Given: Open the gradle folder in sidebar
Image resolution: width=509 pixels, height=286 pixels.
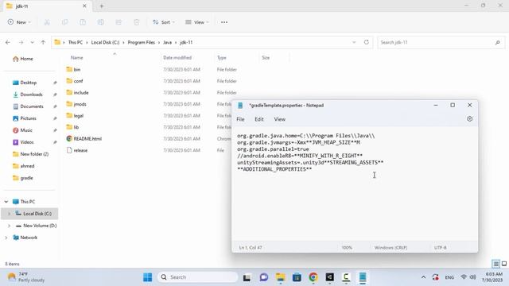Looking at the screenshot, I should [26, 178].
